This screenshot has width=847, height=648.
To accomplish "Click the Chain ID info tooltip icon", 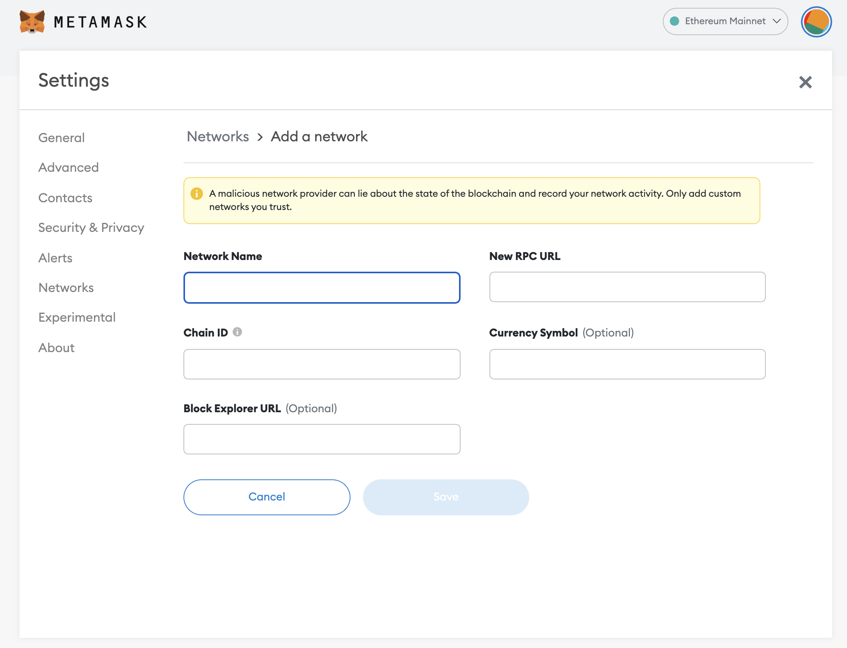I will coord(237,332).
